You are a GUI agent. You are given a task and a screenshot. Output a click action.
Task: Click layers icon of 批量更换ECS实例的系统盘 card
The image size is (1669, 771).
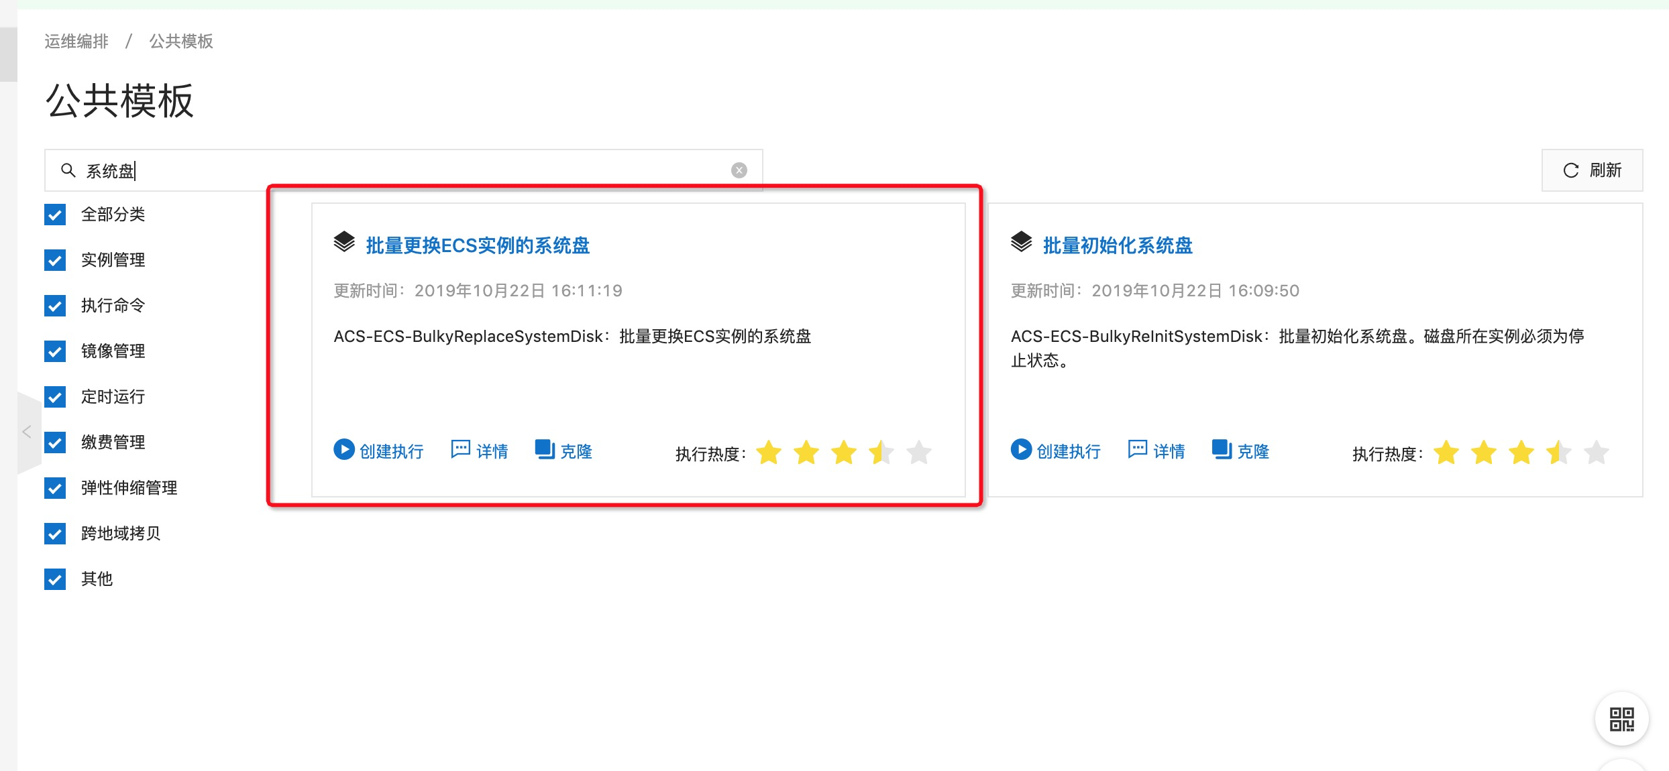[344, 241]
